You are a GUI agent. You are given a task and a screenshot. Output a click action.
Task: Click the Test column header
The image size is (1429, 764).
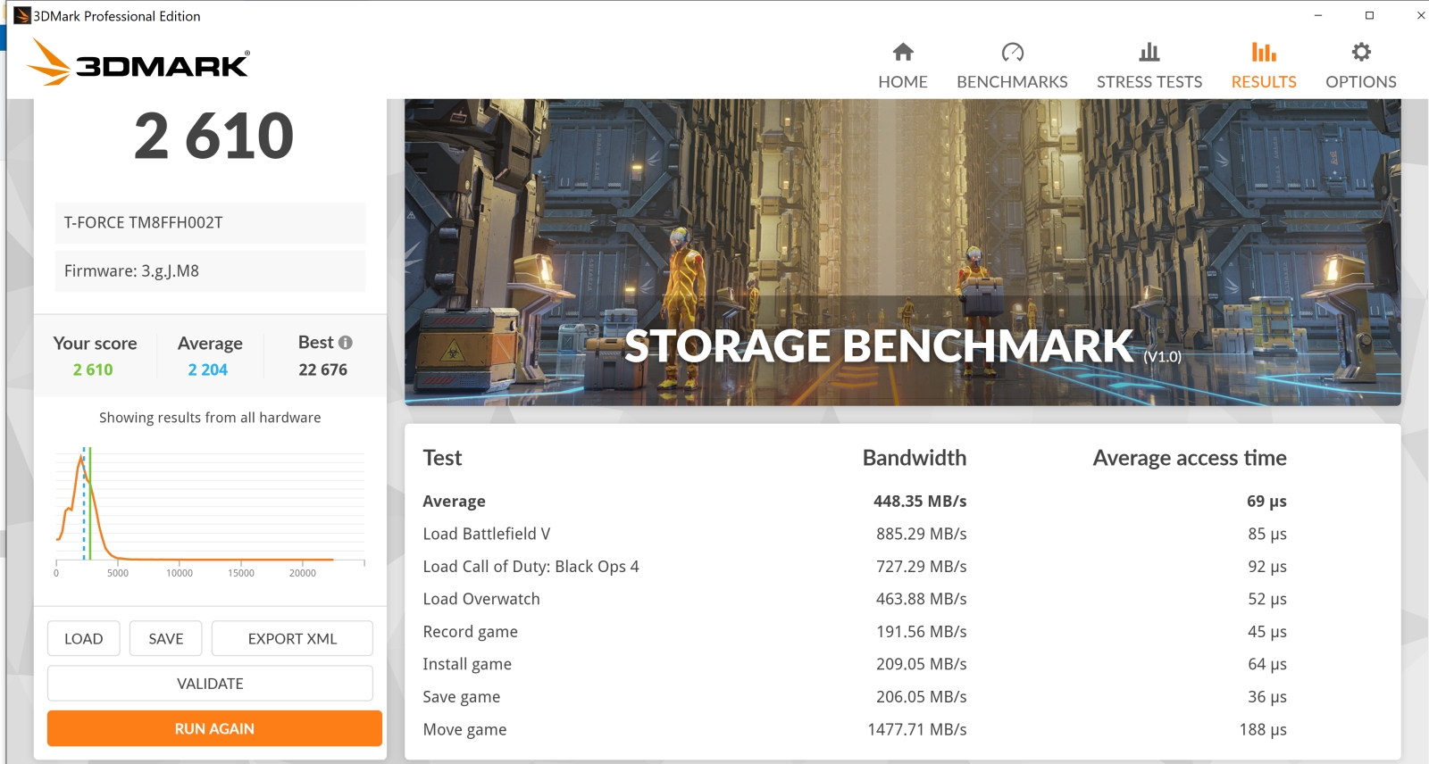442,458
